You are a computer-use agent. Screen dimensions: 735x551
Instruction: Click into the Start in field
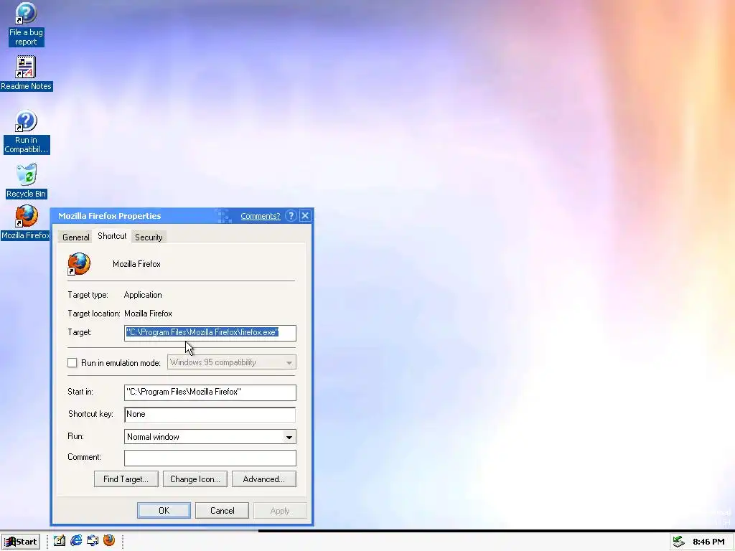(x=210, y=392)
